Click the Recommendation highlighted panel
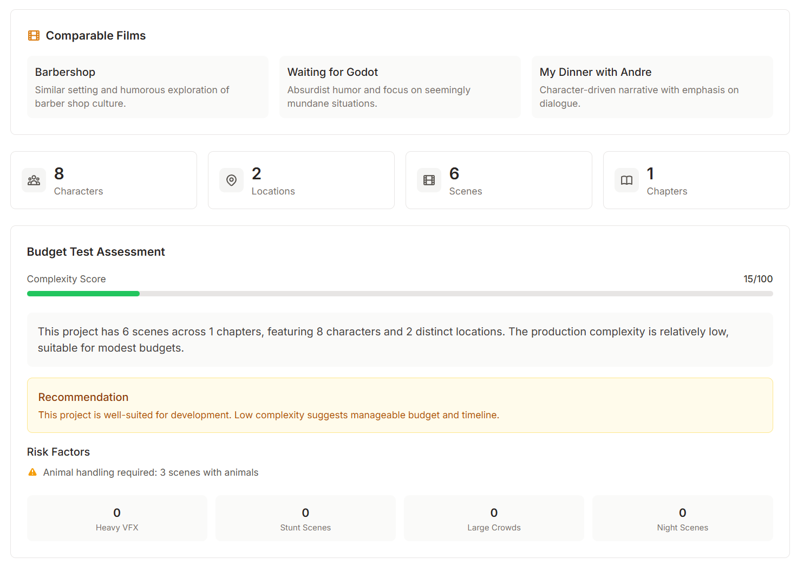The image size is (797, 564). tap(400, 405)
